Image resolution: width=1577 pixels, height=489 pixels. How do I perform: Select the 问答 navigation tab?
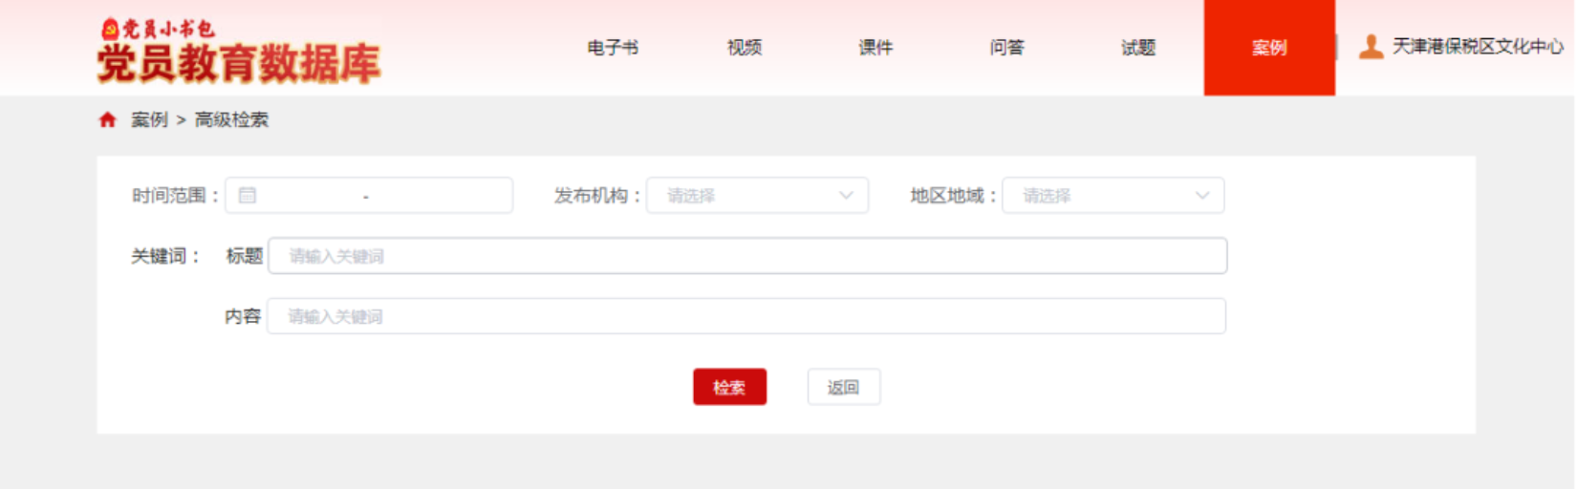pyautogui.click(x=1006, y=48)
